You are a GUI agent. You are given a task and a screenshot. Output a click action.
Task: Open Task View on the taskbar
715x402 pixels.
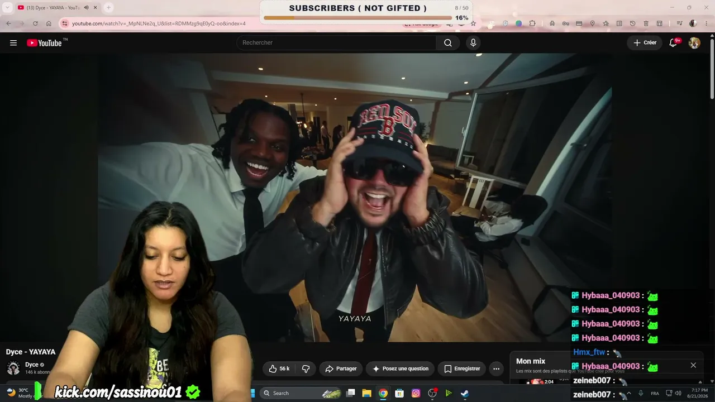click(x=350, y=393)
